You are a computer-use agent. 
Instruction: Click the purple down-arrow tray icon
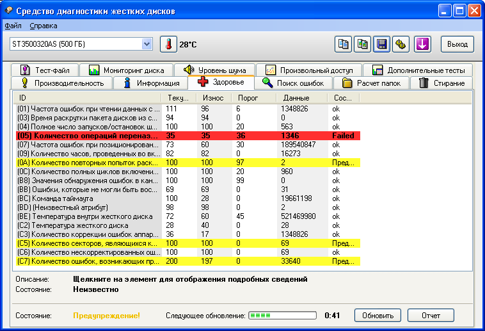click(422, 44)
